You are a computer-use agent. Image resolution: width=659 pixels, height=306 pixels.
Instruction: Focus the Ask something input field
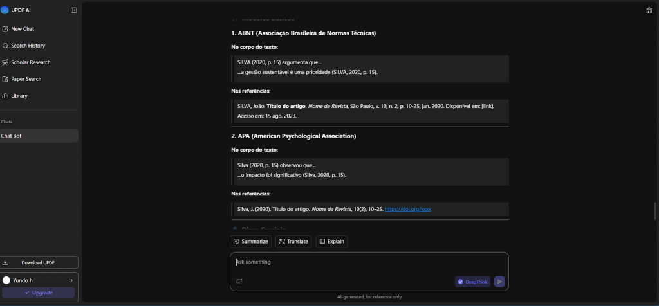369,262
